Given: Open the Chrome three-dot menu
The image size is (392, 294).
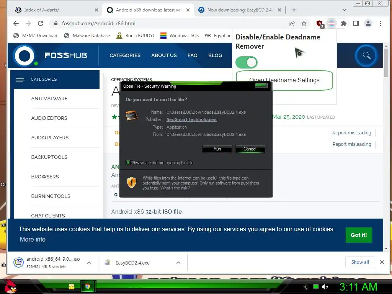Looking at the screenshot, I should pyautogui.click(x=381, y=23).
